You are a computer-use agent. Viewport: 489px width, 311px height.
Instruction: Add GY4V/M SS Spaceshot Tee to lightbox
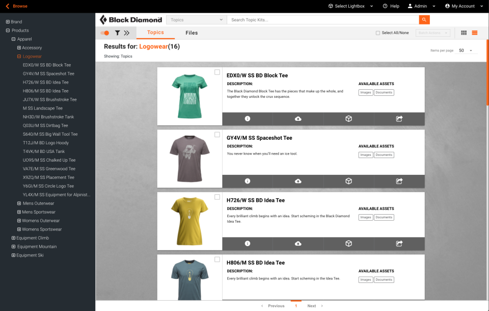(348, 181)
